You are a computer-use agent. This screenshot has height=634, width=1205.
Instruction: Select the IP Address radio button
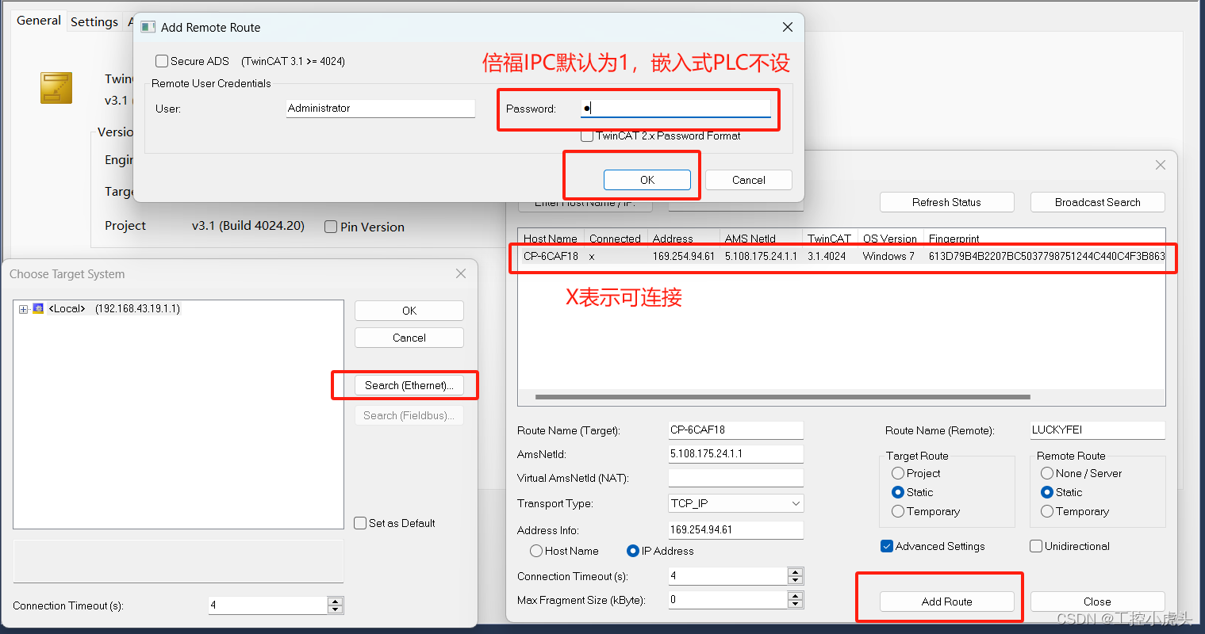click(x=633, y=551)
